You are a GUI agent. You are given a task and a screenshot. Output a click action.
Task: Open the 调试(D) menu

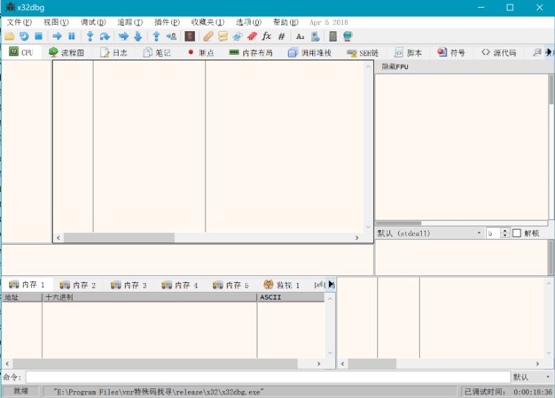[x=93, y=22]
